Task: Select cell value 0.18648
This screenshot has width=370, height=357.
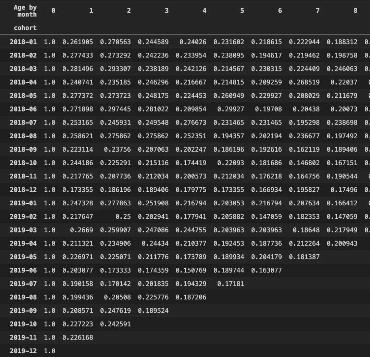Action: coord(306,230)
